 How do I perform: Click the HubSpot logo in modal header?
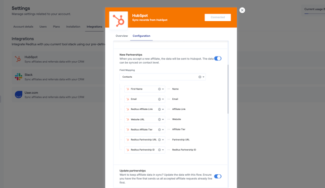coord(119,20)
